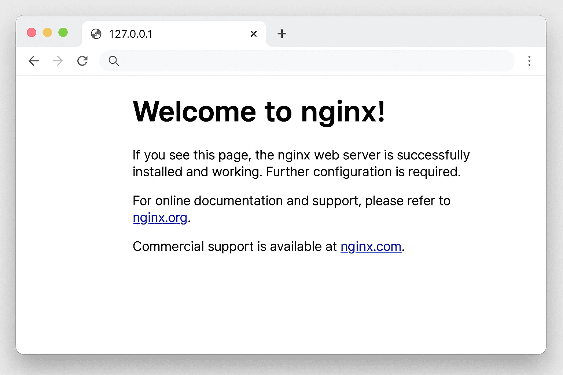
Task: Minimize the window with the yellow button
Action: click(x=47, y=33)
